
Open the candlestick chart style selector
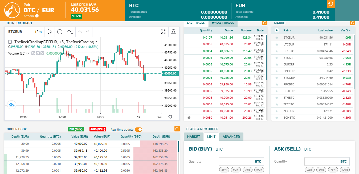(50, 32)
